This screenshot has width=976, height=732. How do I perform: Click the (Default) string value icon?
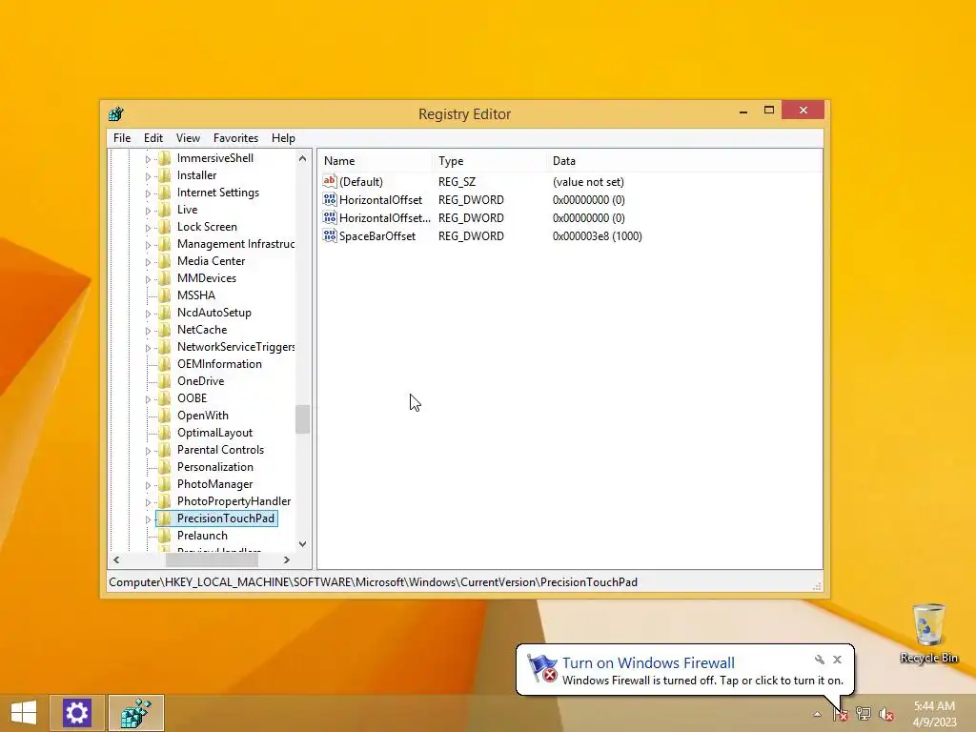[329, 181]
